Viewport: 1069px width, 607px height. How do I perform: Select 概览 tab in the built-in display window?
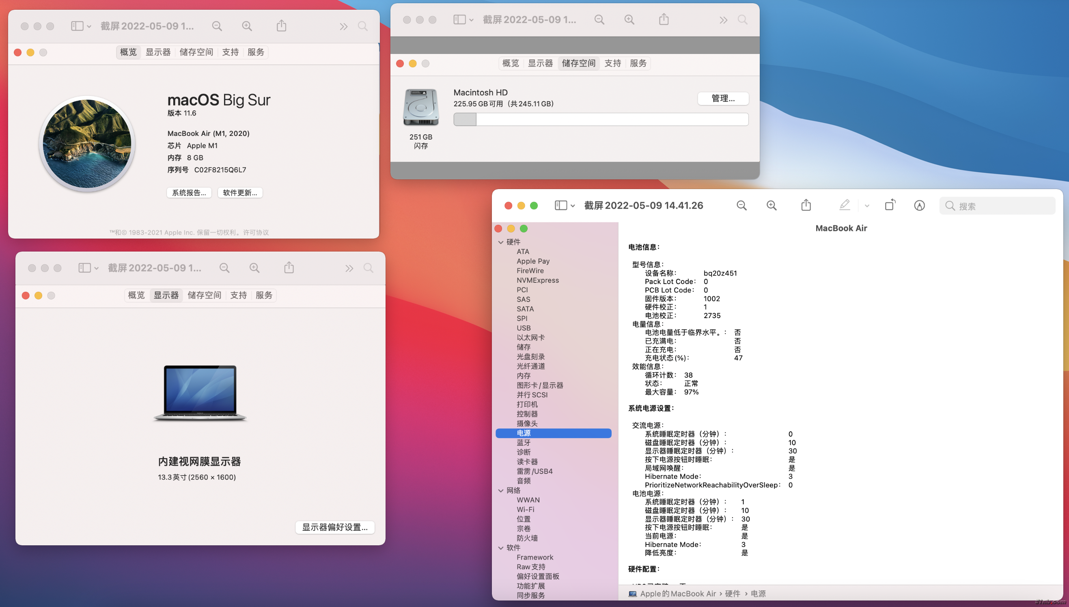[x=136, y=295]
